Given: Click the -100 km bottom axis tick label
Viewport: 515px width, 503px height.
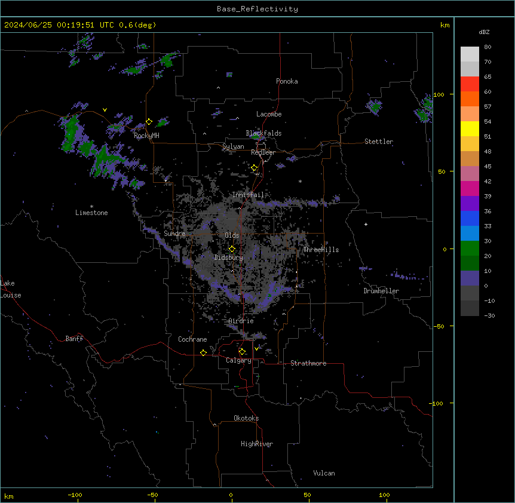Looking at the screenshot, I should 75,495.
